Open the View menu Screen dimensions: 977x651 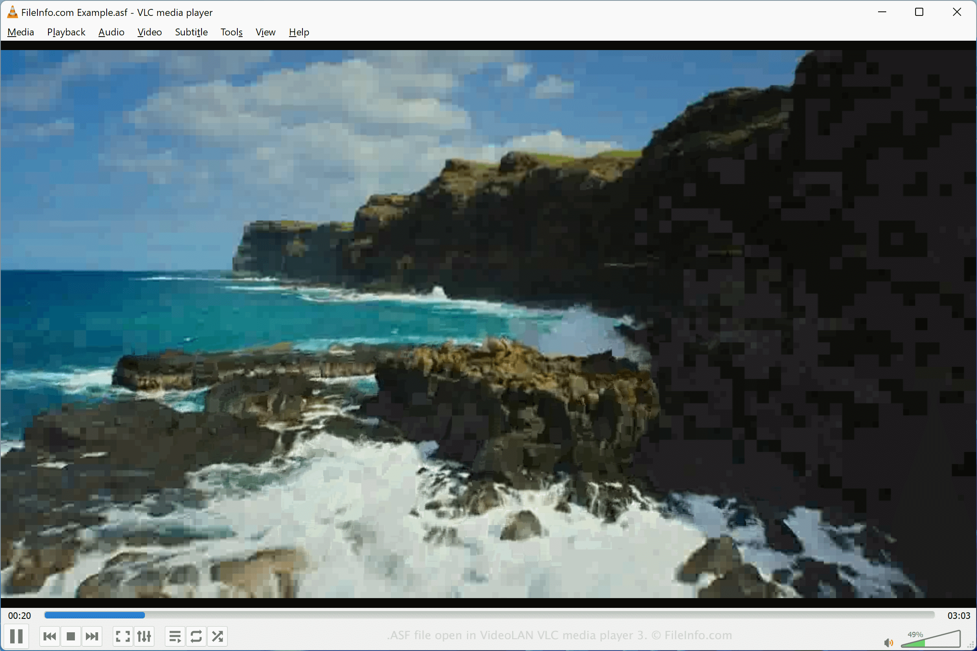click(x=265, y=32)
